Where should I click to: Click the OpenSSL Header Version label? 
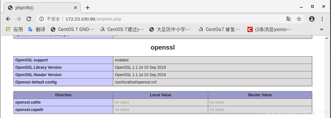pyautogui.click(x=38, y=75)
